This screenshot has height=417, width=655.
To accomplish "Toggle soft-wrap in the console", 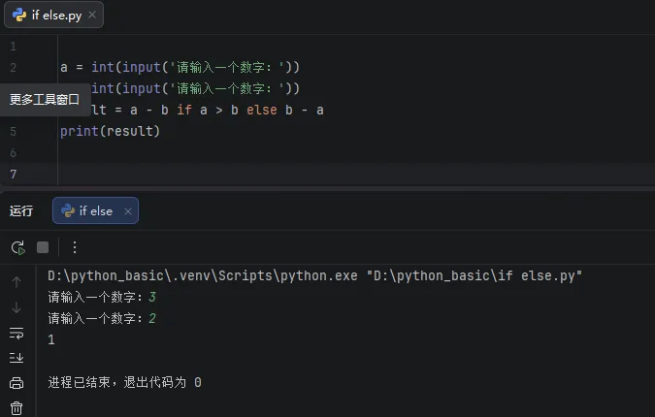I will coord(16,333).
